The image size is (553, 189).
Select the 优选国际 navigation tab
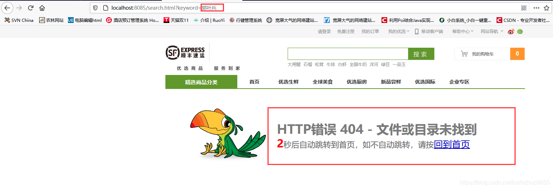click(425, 82)
